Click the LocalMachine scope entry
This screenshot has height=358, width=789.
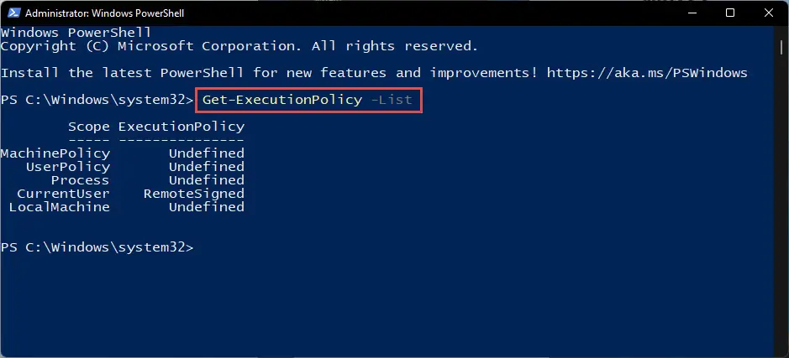(x=60, y=207)
